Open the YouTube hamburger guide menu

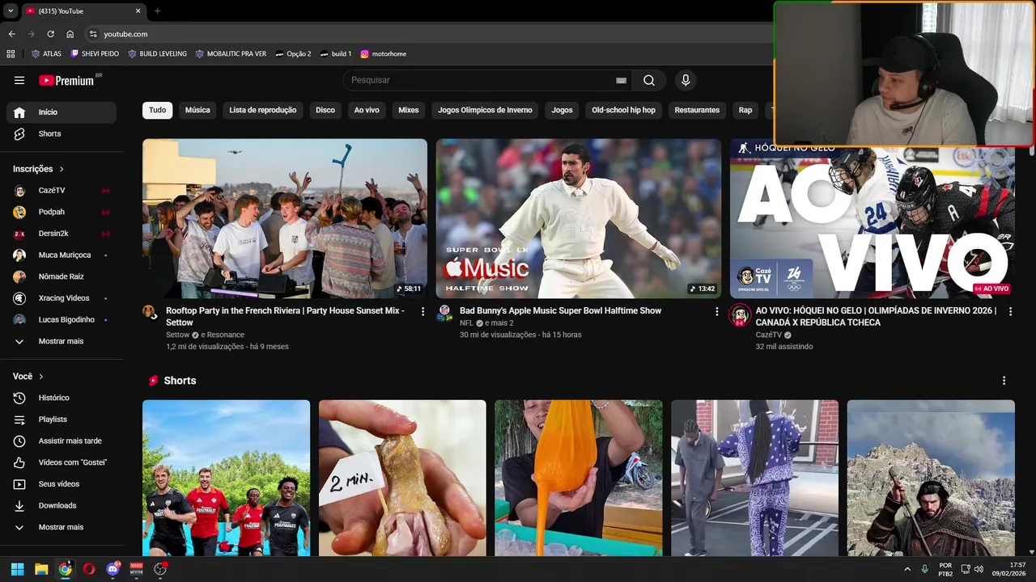click(x=19, y=80)
